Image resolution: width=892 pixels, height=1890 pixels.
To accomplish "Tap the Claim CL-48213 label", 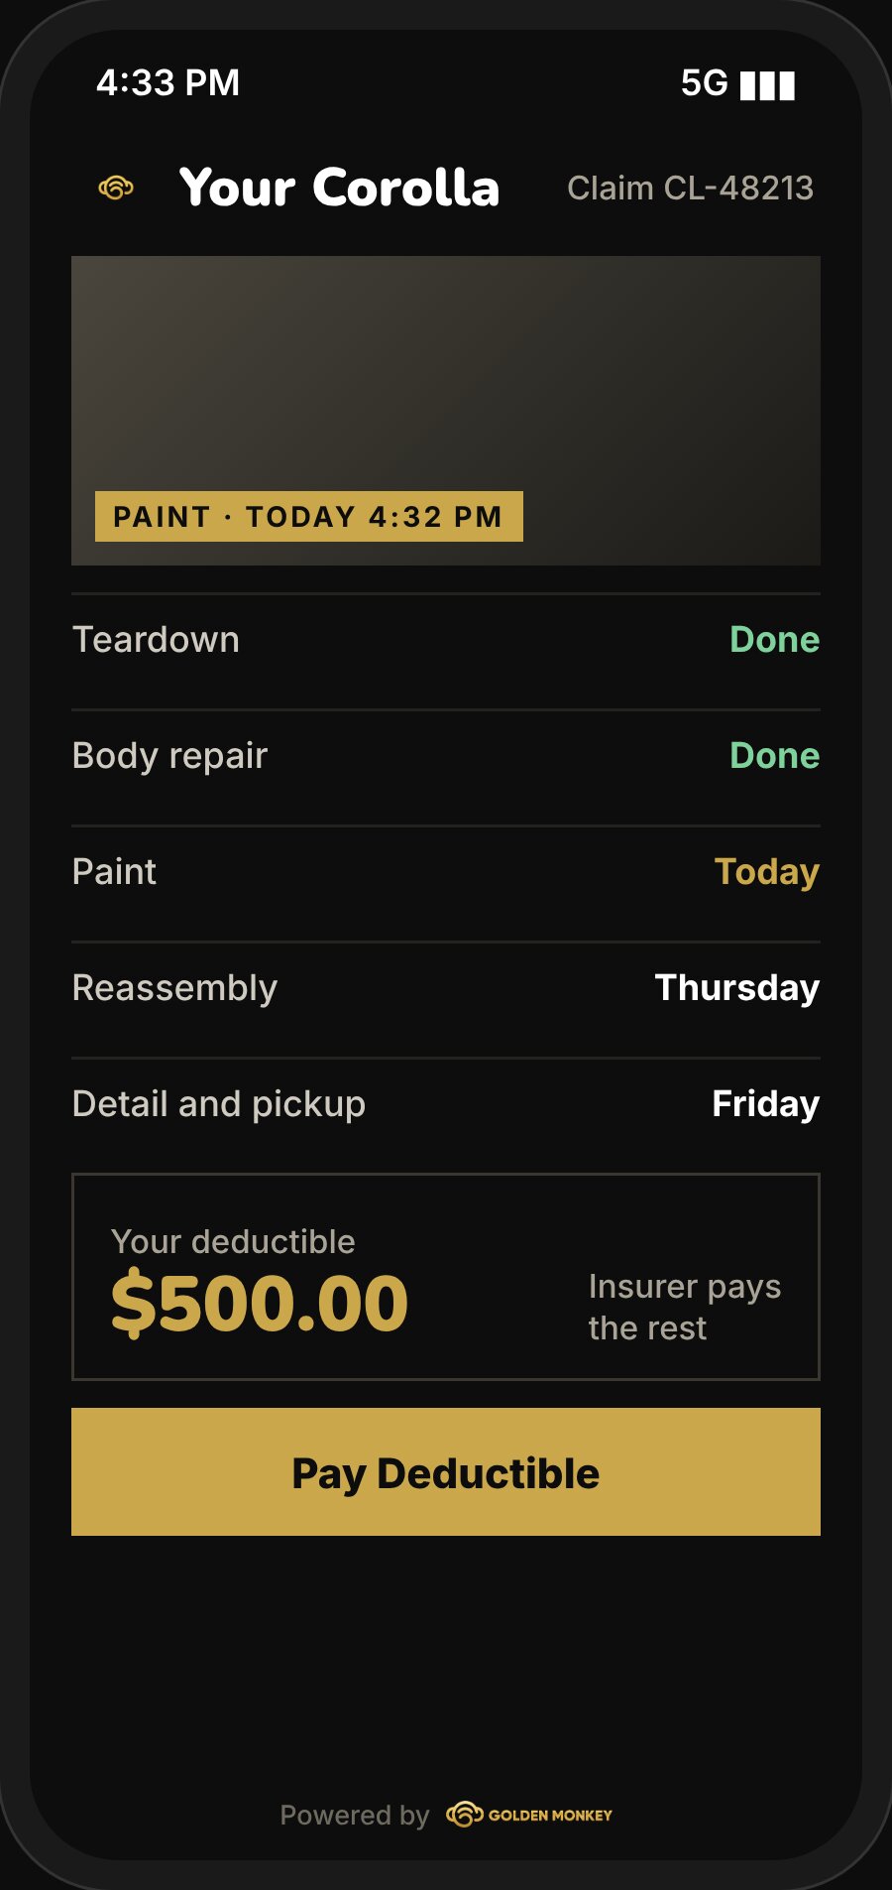I will point(690,188).
